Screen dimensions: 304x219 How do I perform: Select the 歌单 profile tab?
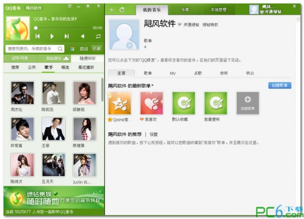(x=148, y=73)
